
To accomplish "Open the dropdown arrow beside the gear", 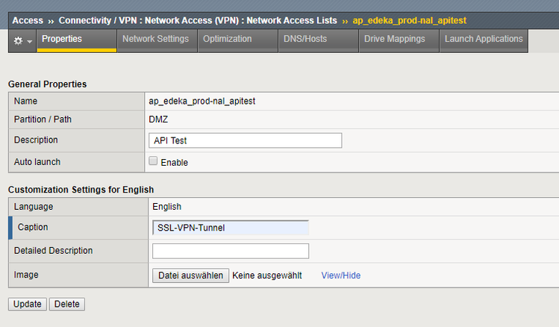I will [29, 41].
